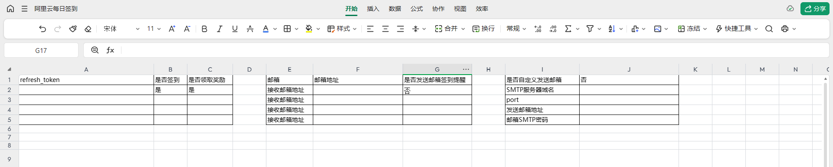Open fill color dropdown arrow
The image size is (833, 167).
pyautogui.click(x=318, y=29)
